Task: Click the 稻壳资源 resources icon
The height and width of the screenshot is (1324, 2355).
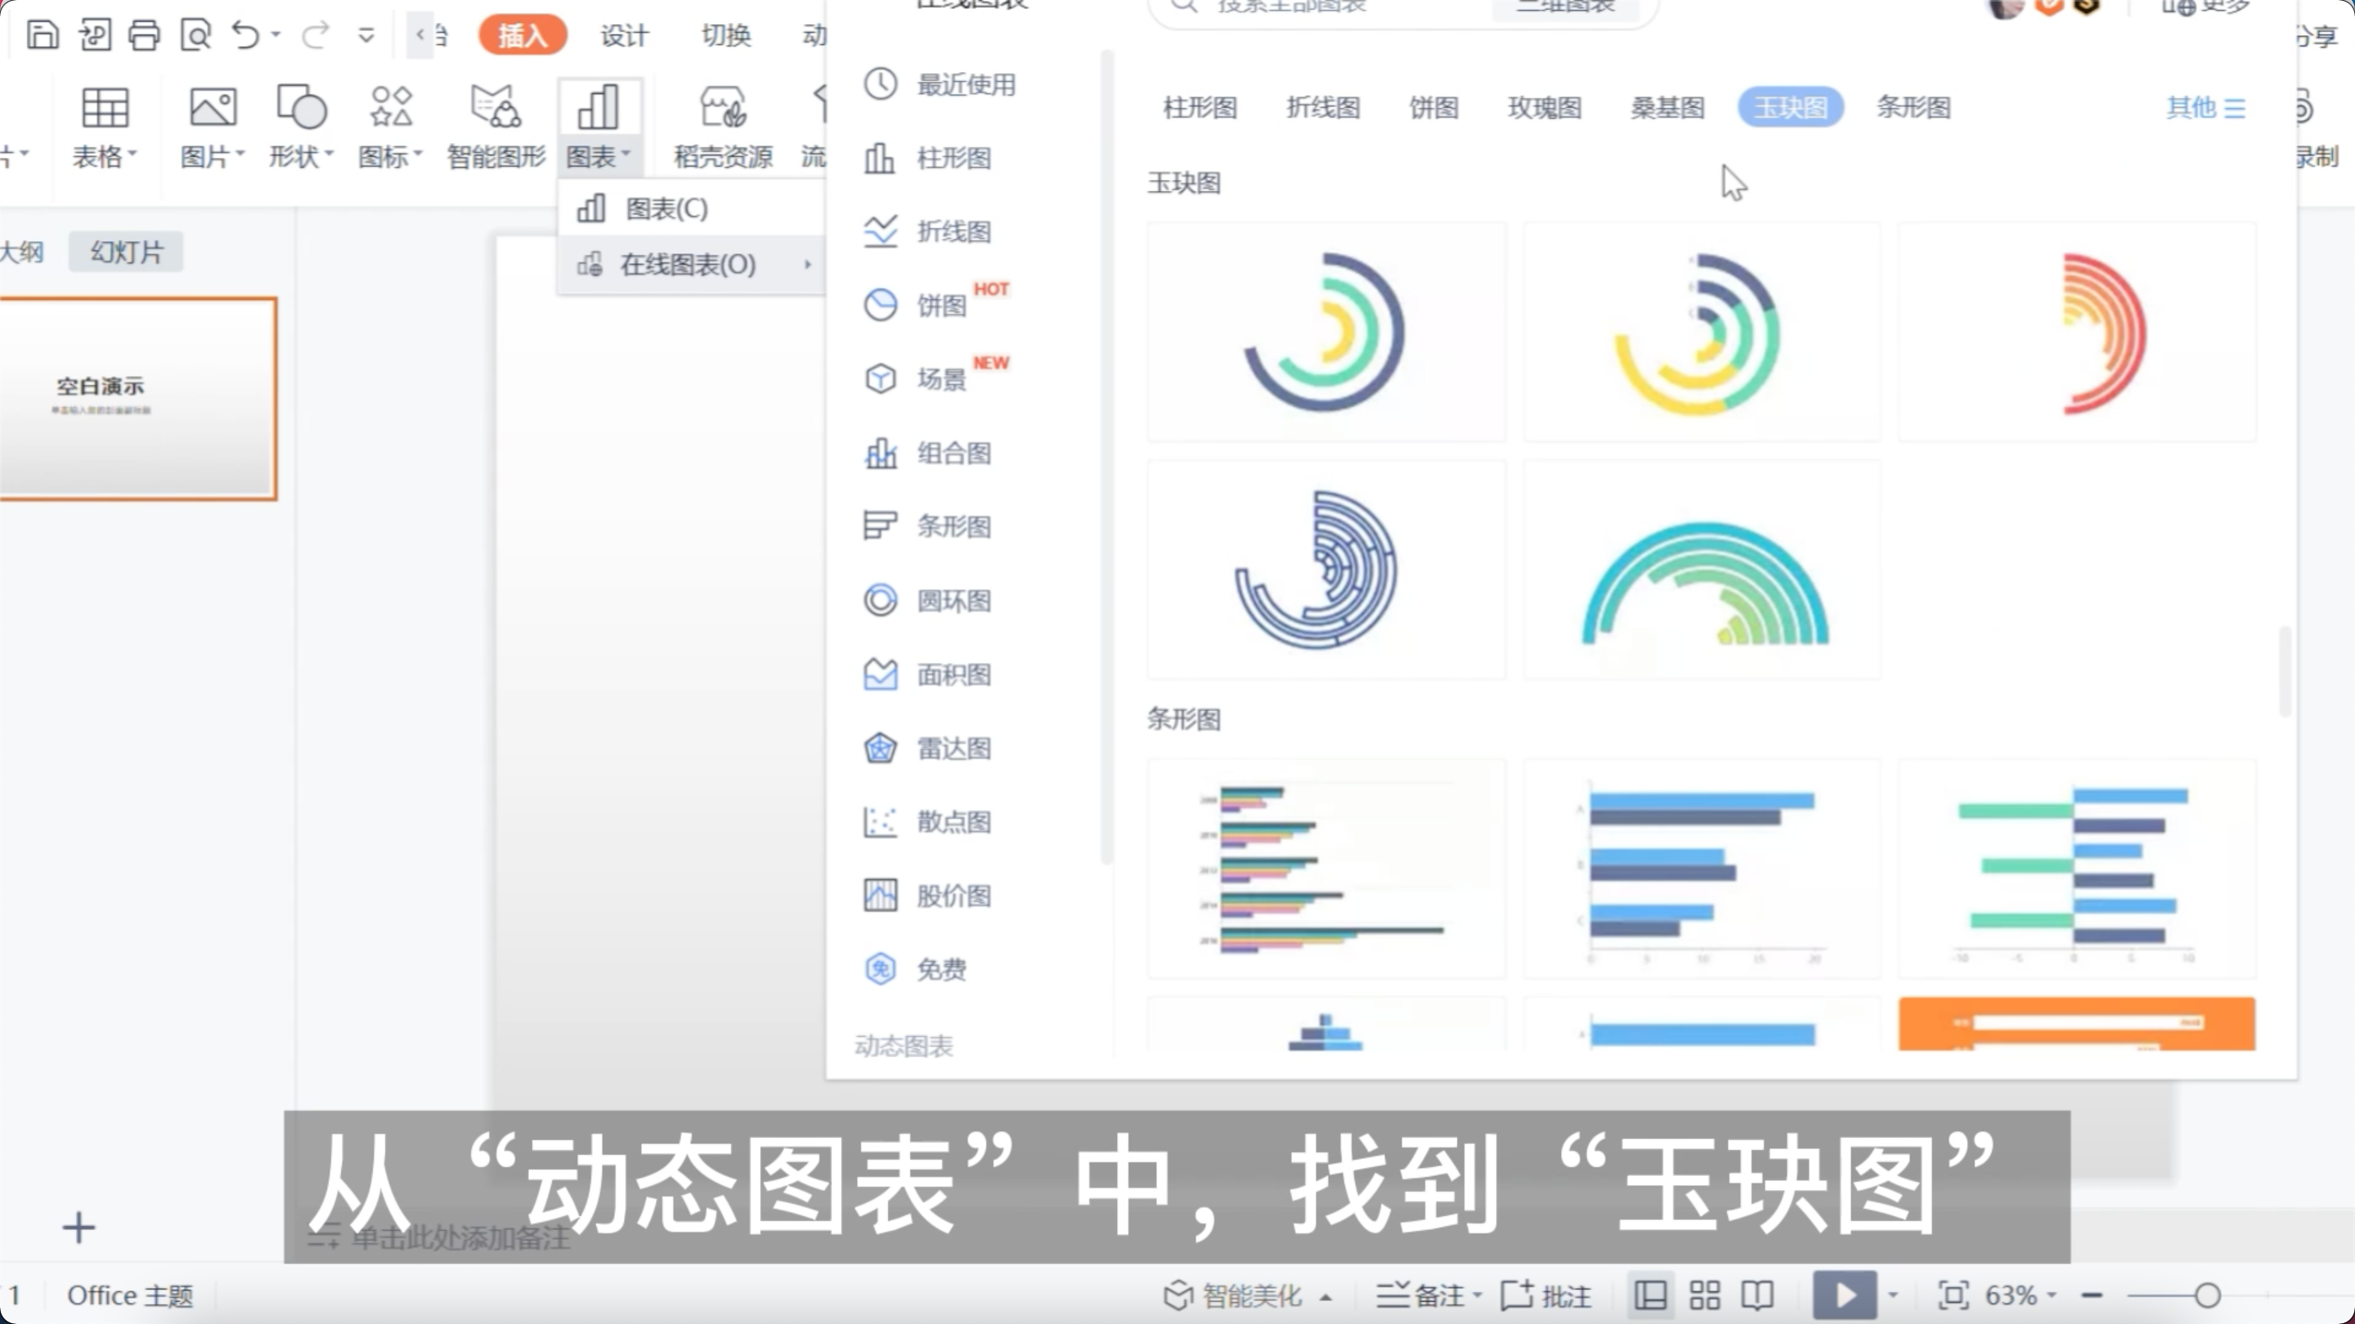Action: (x=723, y=128)
